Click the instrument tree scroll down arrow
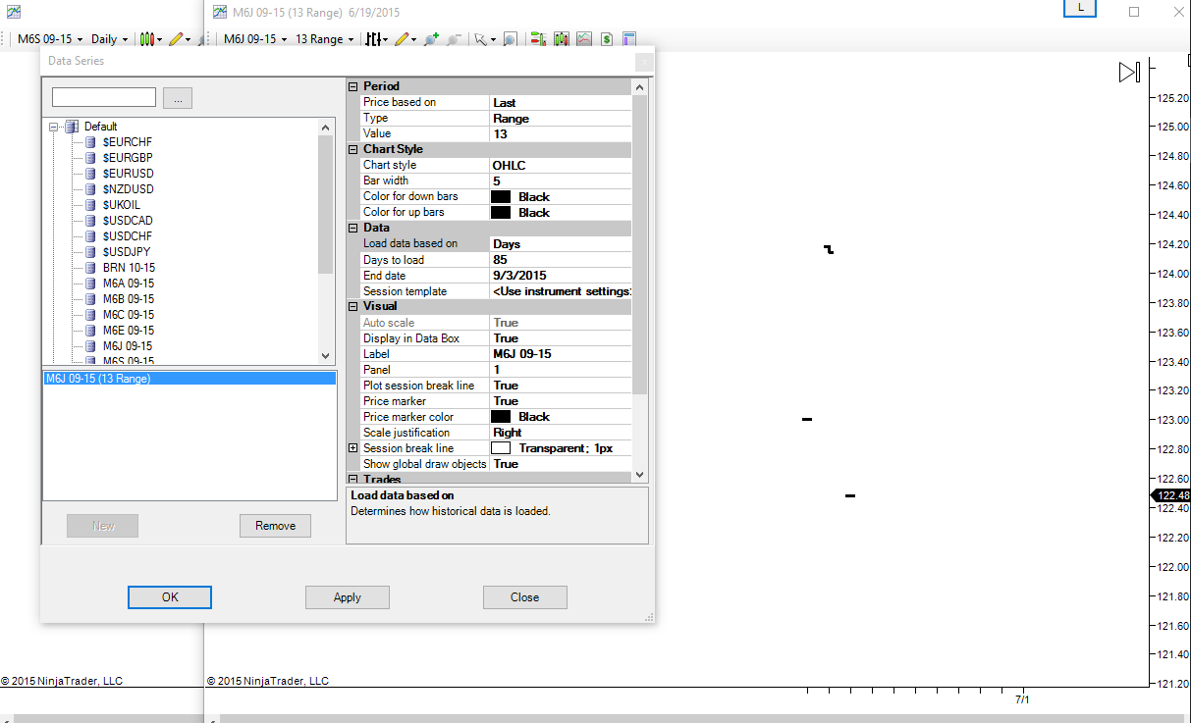This screenshot has width=1191, height=723. [326, 355]
